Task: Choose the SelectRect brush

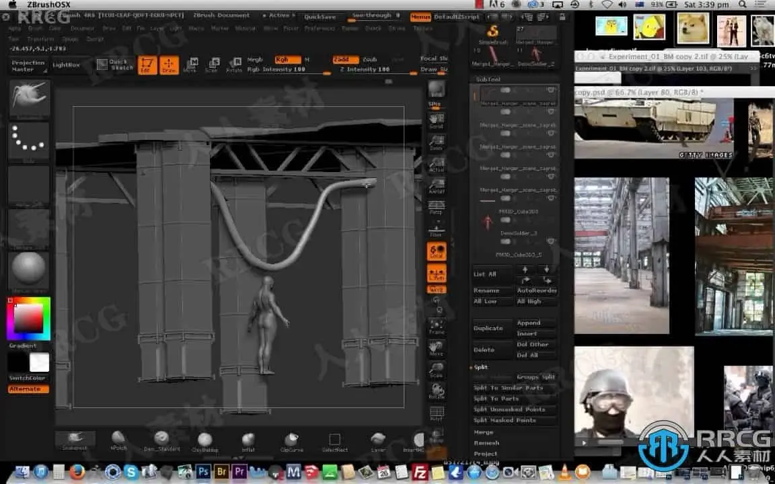Action: (x=334, y=440)
